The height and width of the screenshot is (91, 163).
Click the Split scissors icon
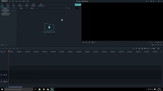(14, 49)
